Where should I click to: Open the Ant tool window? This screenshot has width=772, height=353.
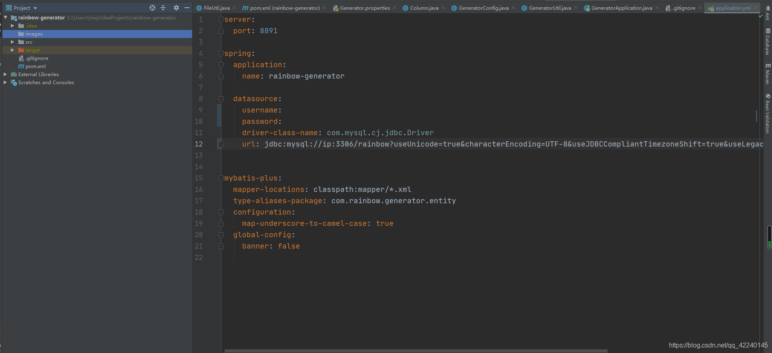[x=768, y=13]
